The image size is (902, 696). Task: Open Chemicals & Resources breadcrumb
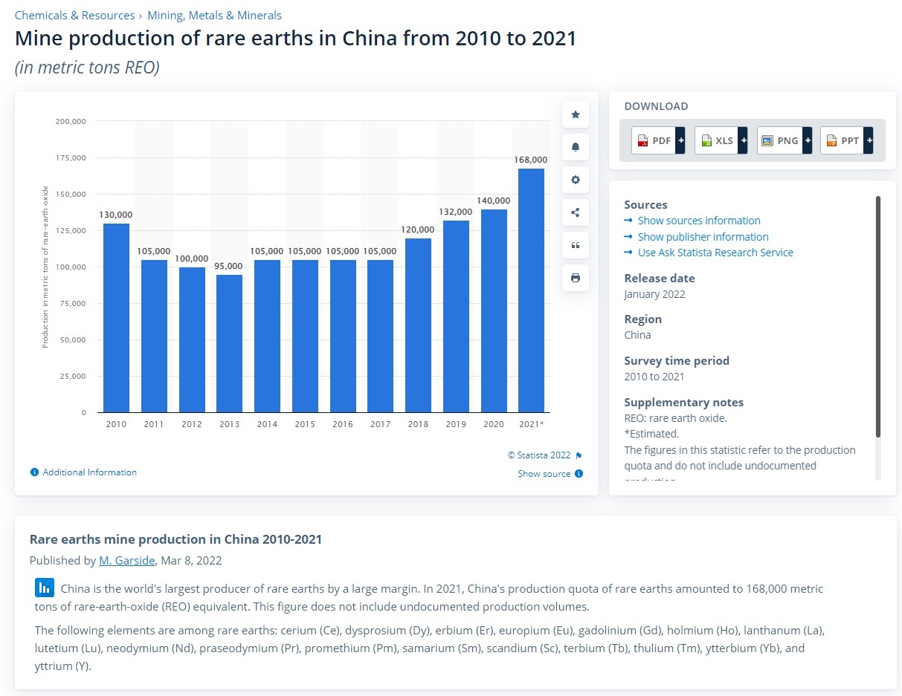[x=75, y=15]
